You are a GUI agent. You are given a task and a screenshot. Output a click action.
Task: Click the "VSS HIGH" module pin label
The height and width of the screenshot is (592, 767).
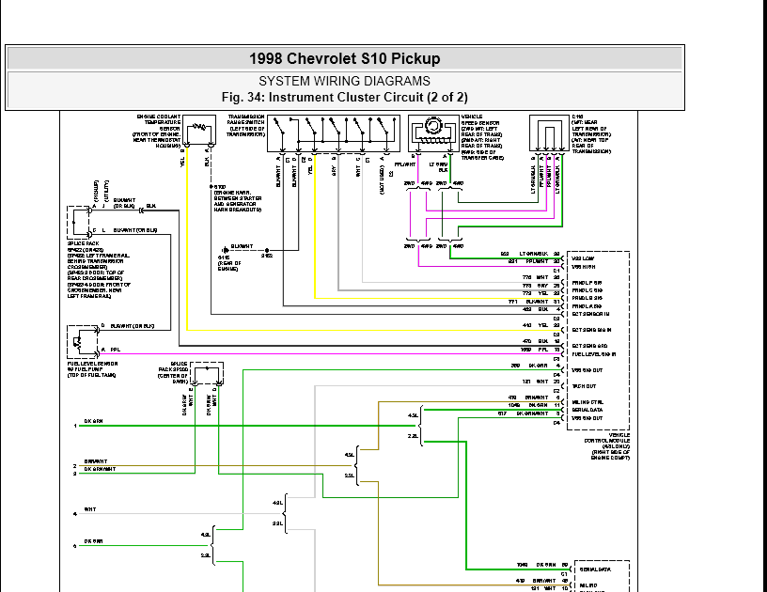coord(584,267)
